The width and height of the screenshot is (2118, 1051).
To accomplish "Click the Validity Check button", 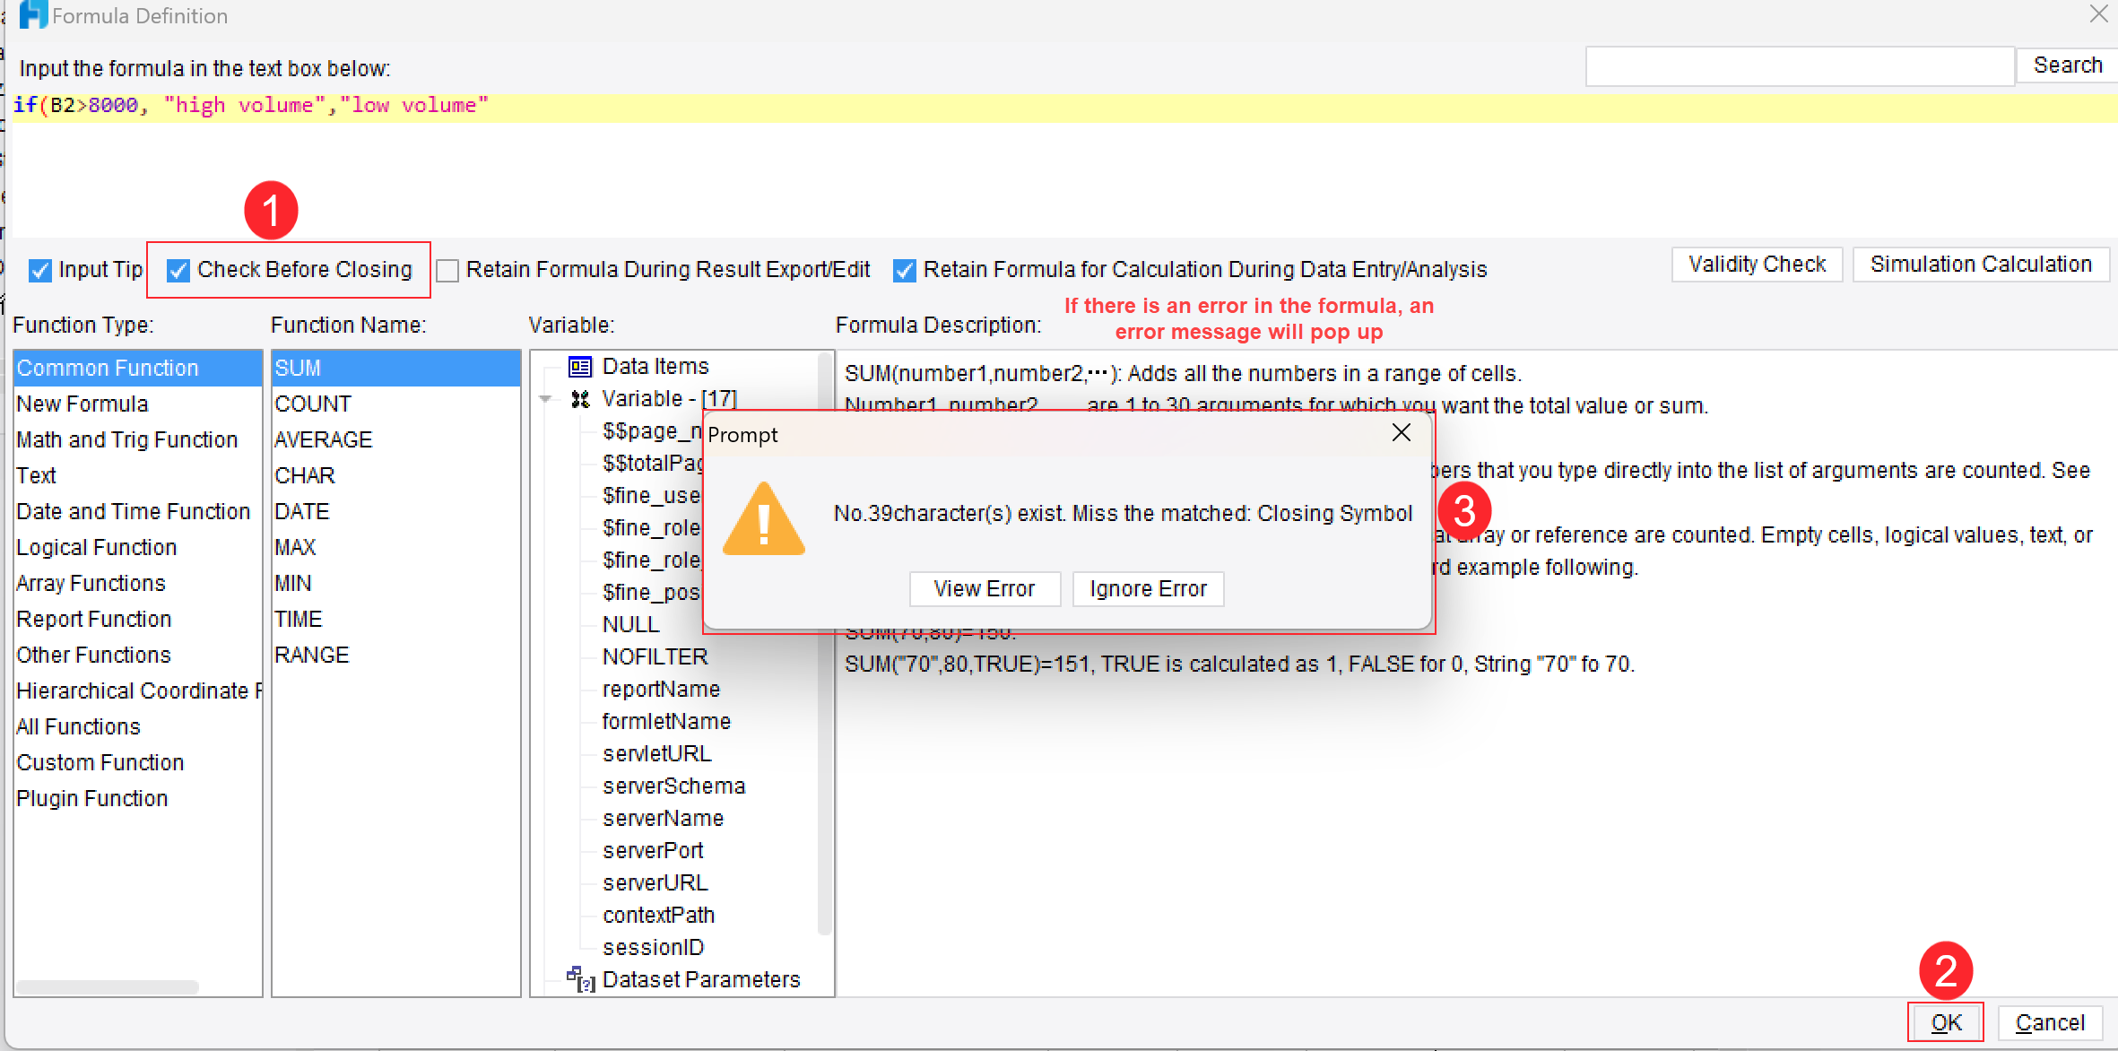I will pos(1757,265).
